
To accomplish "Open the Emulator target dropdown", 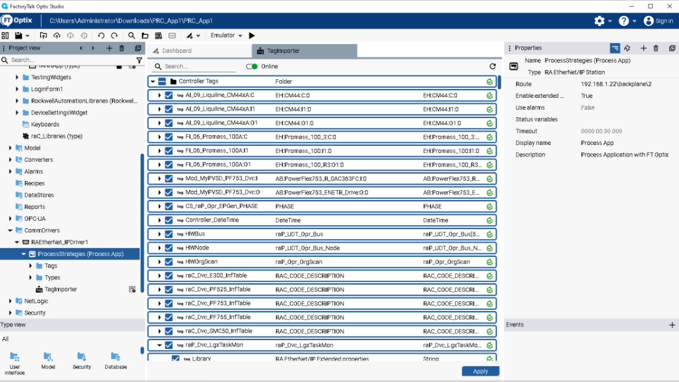I will (226, 36).
